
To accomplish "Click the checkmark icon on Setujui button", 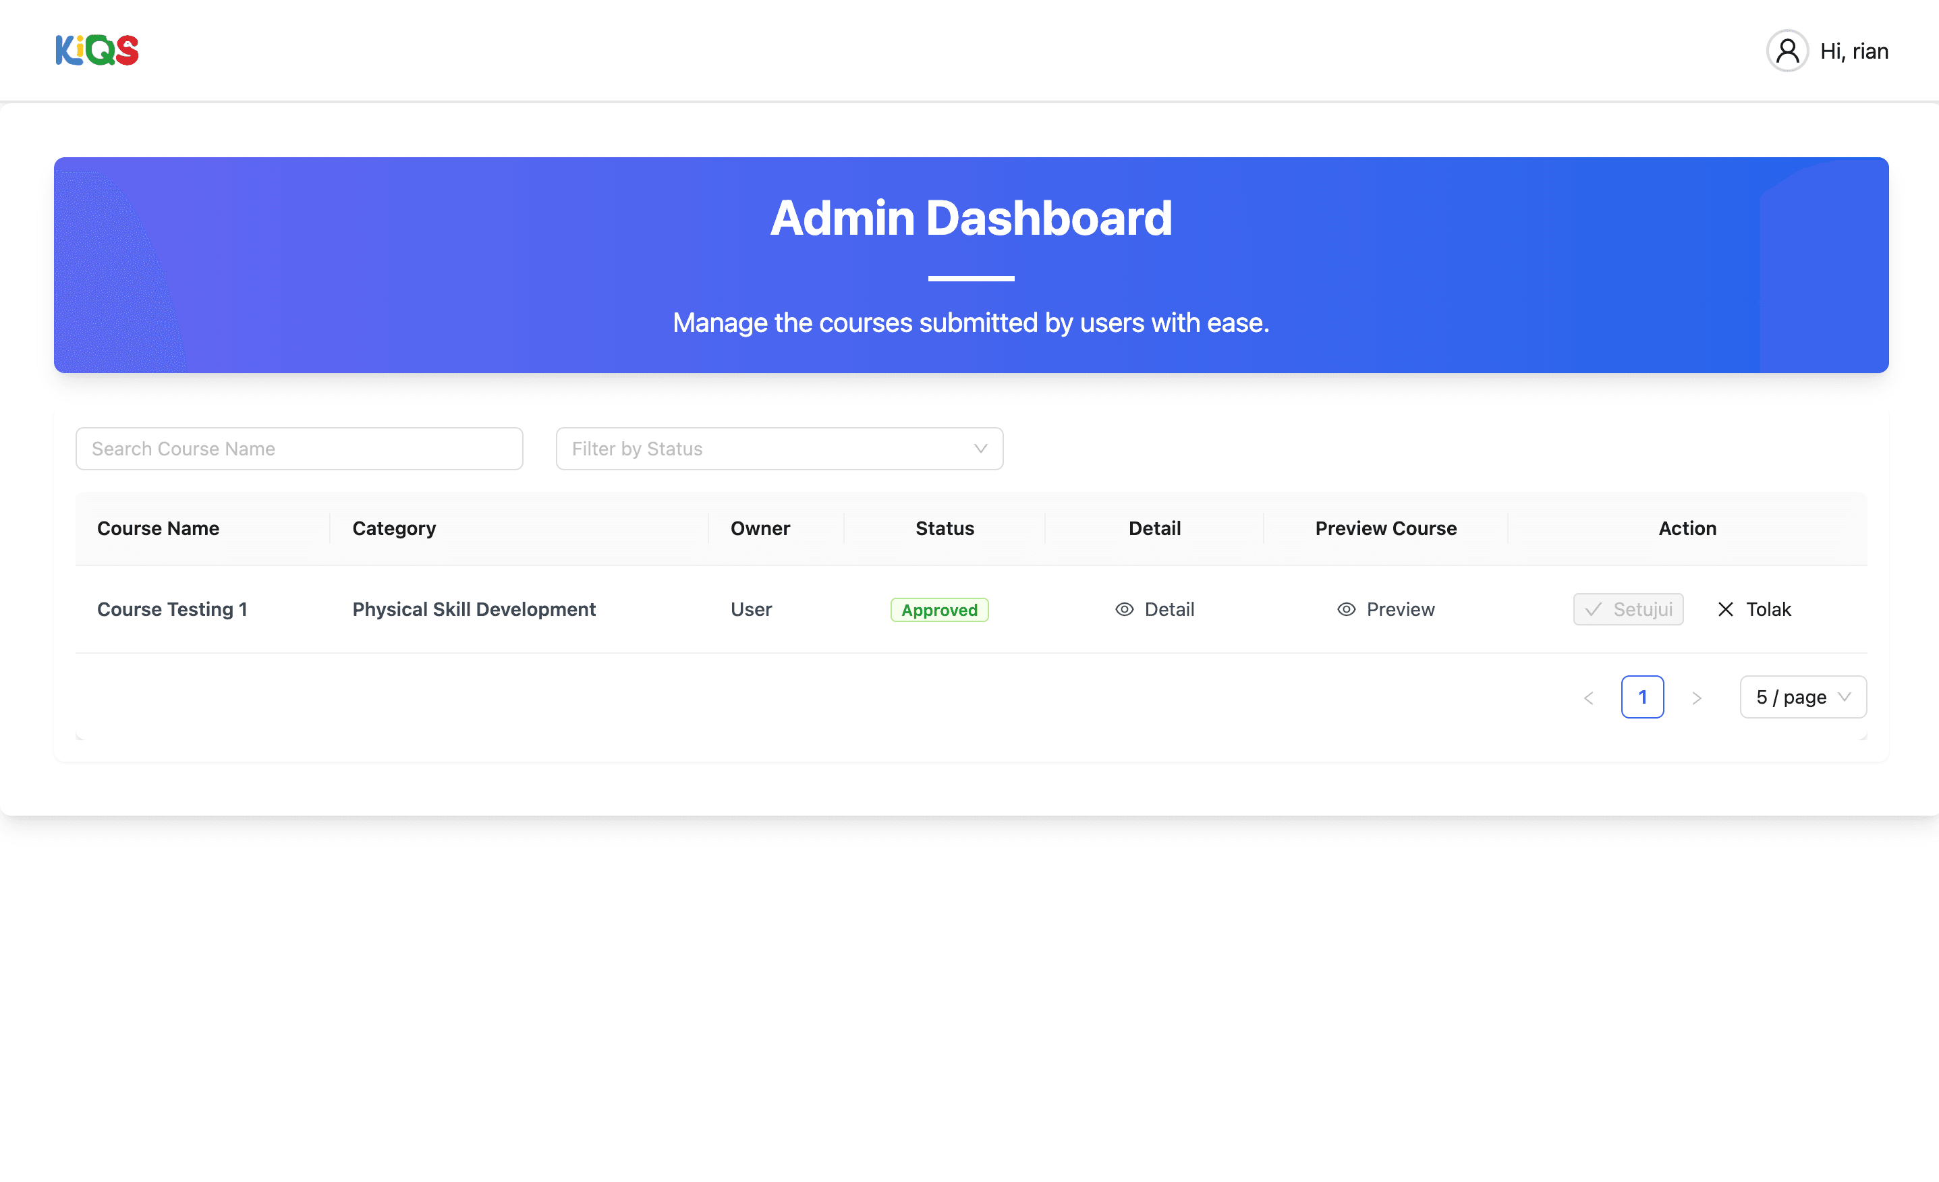I will (1593, 609).
